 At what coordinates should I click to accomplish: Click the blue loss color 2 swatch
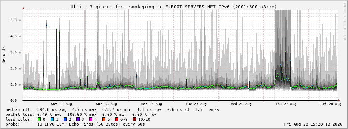[x=65, y=119]
